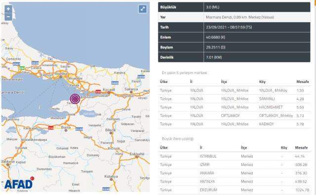
Task: Select the Enlem value 40.6680 (K)
Action: pyautogui.click(x=215, y=37)
